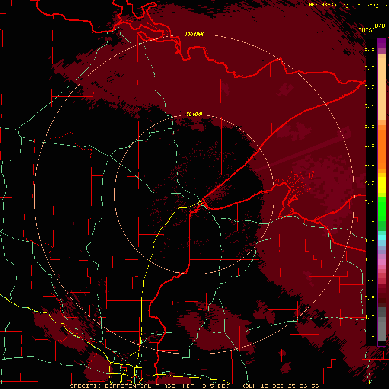This screenshot has height=389, width=389.
Task: Click the 100 NMI range ring label
Action: [x=194, y=34]
